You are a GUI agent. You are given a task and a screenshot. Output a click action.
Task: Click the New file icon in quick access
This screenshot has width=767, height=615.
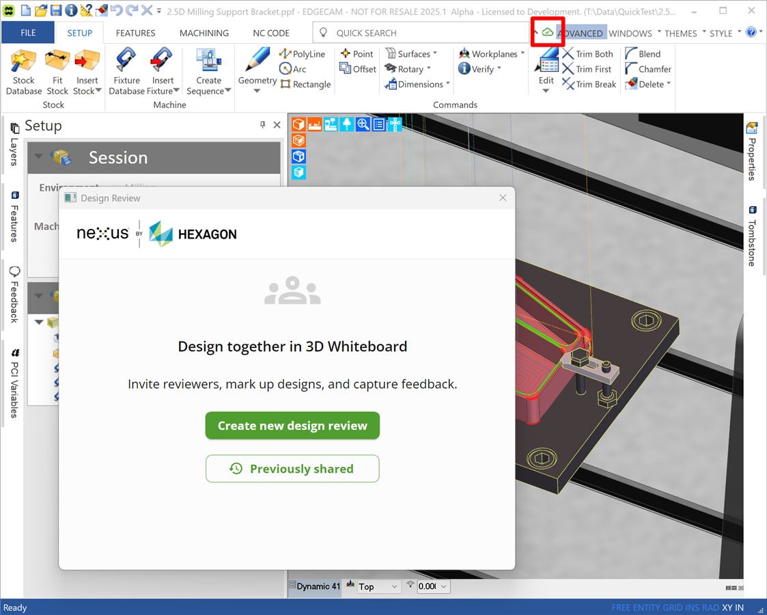coord(25,10)
